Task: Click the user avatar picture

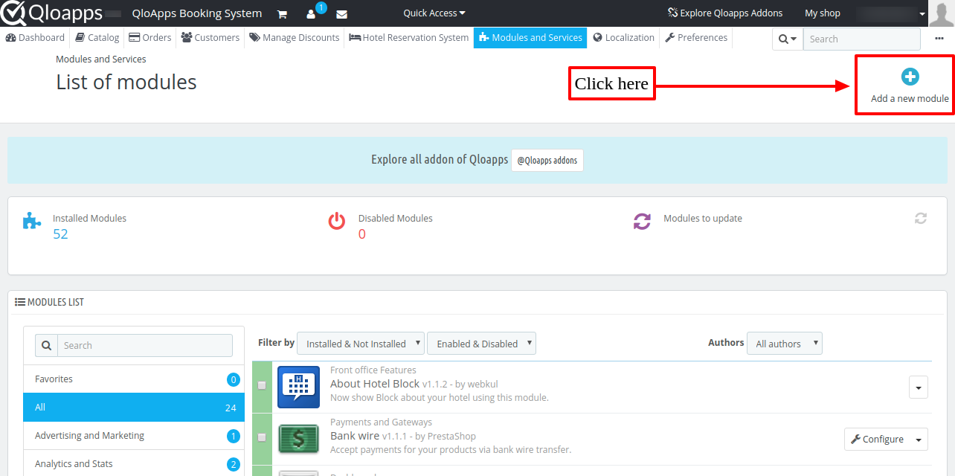Action: tap(942, 13)
